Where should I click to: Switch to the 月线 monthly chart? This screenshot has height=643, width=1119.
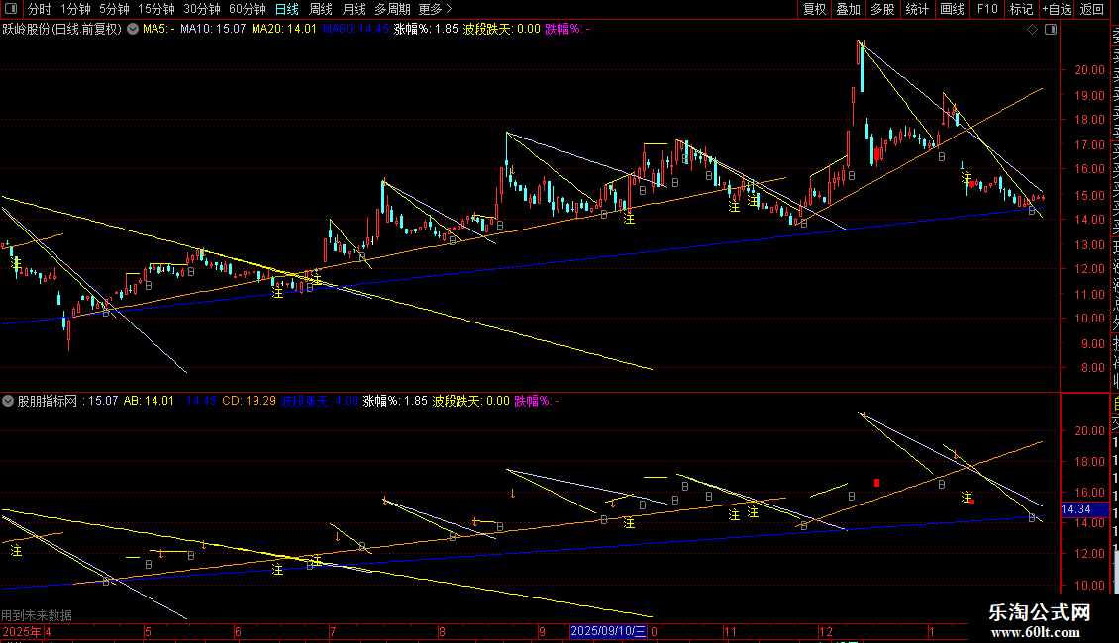tap(354, 9)
